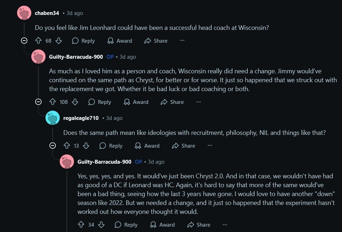This screenshot has height=232, width=342.
Task: Open more options on chaben34's comment
Action: pyautogui.click(x=182, y=41)
